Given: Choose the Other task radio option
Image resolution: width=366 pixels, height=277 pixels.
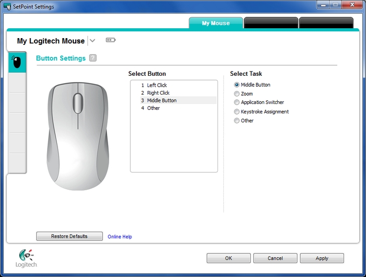Looking at the screenshot, I should pos(237,121).
